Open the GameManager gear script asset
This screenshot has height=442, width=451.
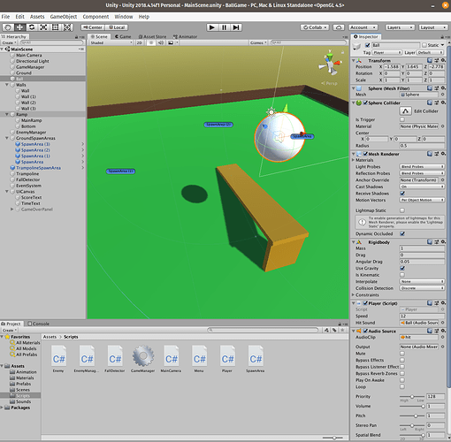[143, 356]
